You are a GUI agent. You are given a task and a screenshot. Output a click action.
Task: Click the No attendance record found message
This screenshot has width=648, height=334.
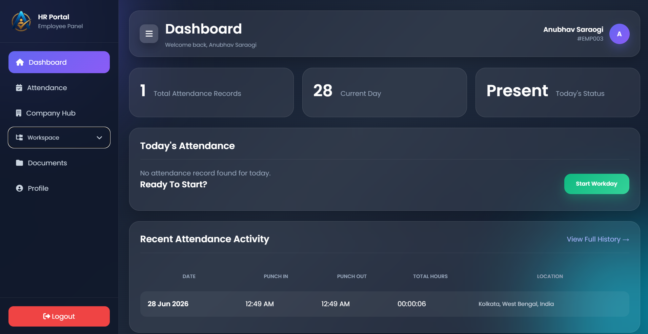[x=205, y=173]
